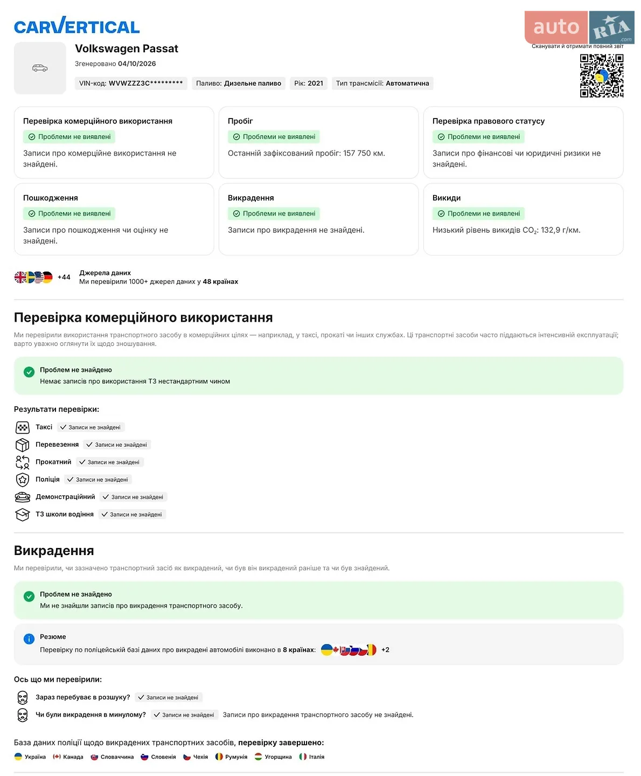Click the Демонстраційний car icon
Screen dimensions: 641x776
coord(22,497)
